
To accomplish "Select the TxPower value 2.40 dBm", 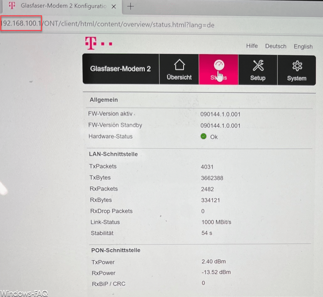I will pos(214,262).
